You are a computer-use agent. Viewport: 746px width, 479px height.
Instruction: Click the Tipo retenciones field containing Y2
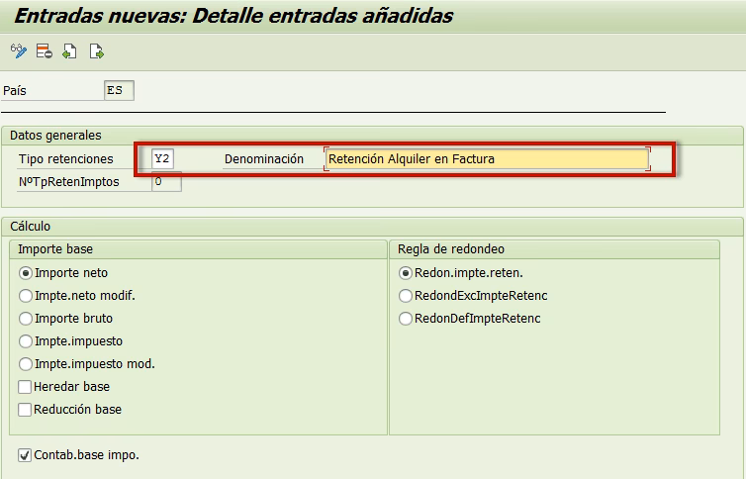tap(163, 159)
